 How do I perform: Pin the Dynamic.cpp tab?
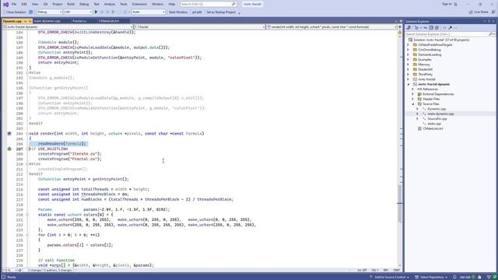[x=26, y=21]
